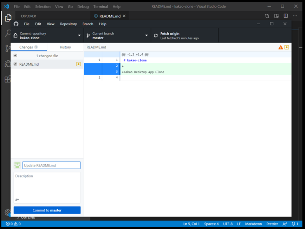The width and height of the screenshot is (305, 229).
Task: Focus the commit summary input field
Action: coord(51,165)
